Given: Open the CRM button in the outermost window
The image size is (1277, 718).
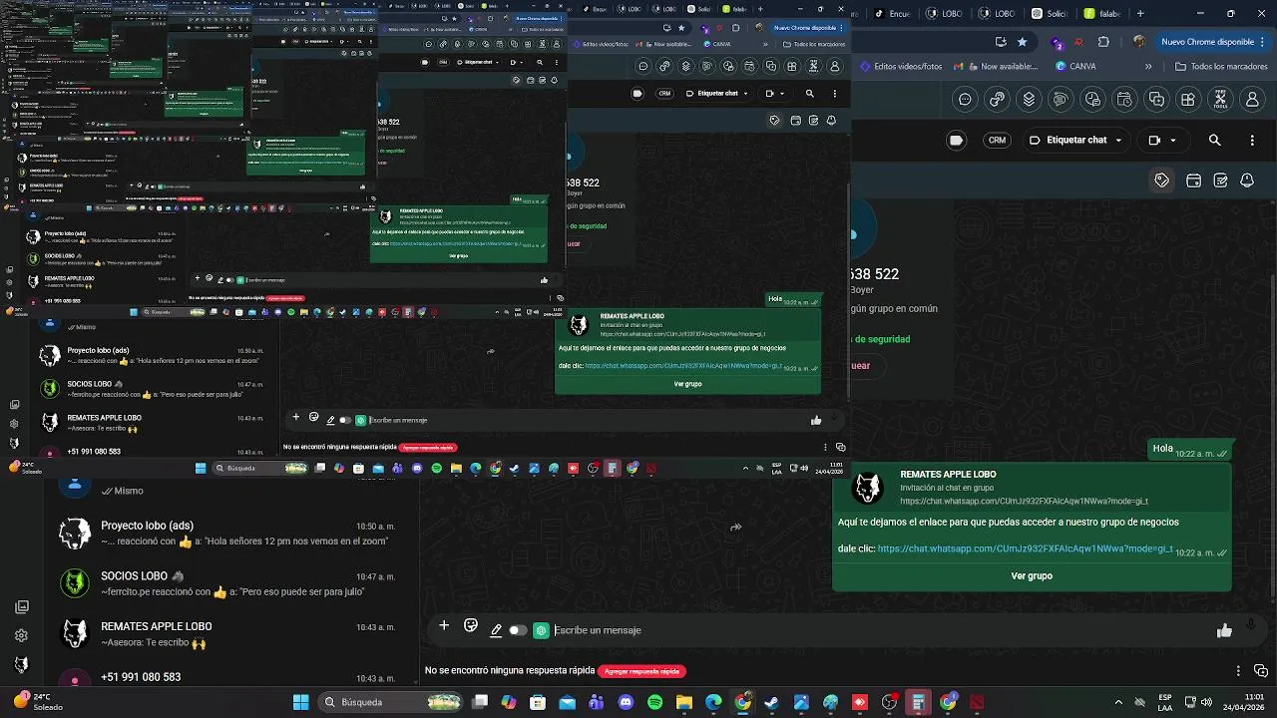Looking at the screenshot, I should 997,141.
